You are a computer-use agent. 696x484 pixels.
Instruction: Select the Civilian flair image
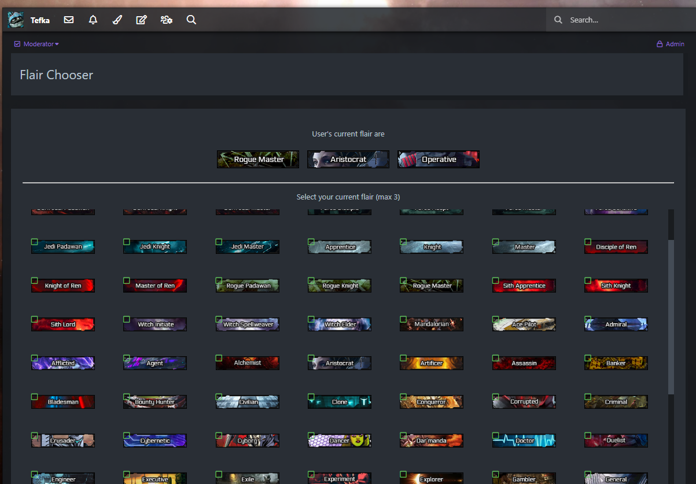pos(248,402)
